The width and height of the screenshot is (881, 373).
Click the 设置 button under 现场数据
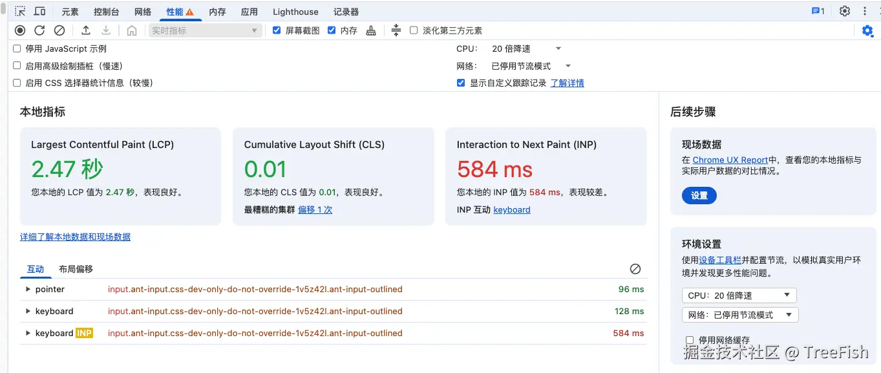[699, 195]
